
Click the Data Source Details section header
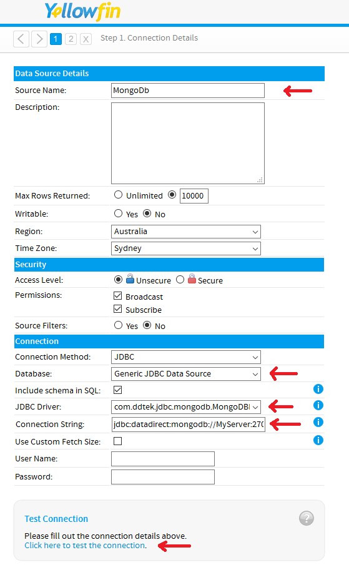(169, 74)
